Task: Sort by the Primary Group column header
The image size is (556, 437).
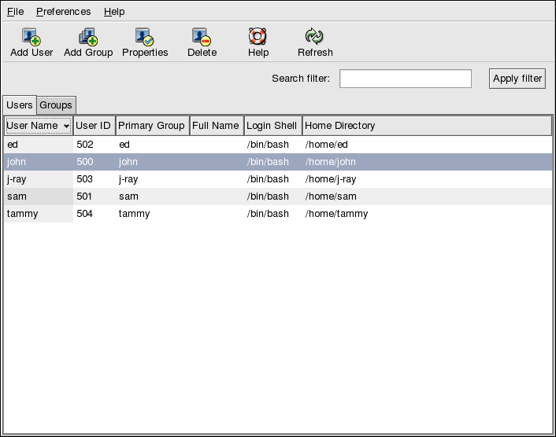Action: tap(152, 126)
